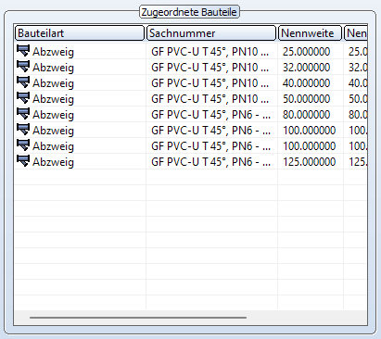Select the Abzweig text in the 50.000000 row

point(53,99)
